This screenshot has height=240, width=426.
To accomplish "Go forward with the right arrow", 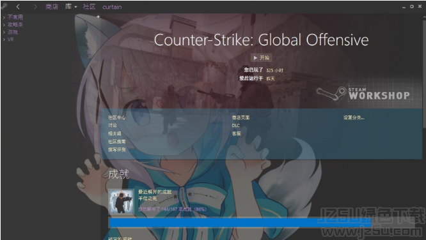I will pos(35,7).
